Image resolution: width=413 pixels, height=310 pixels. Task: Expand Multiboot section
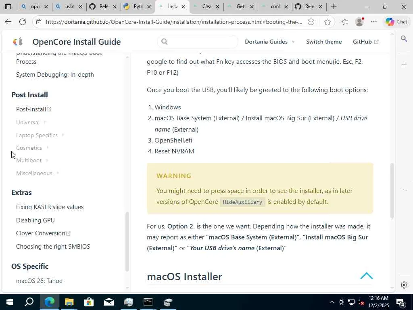(32, 160)
